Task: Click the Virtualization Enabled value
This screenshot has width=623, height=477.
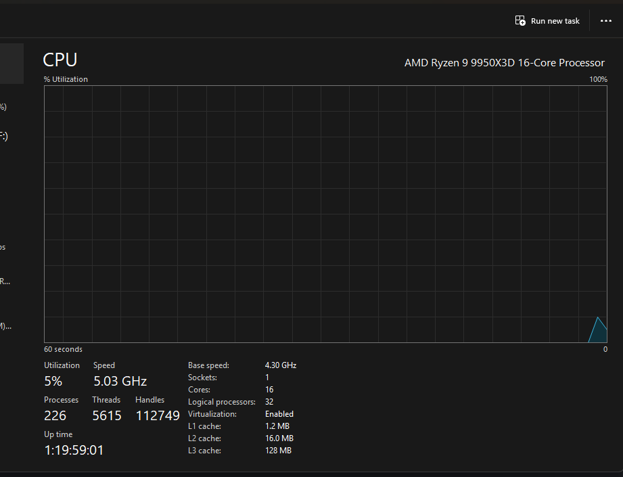Action: 279,414
